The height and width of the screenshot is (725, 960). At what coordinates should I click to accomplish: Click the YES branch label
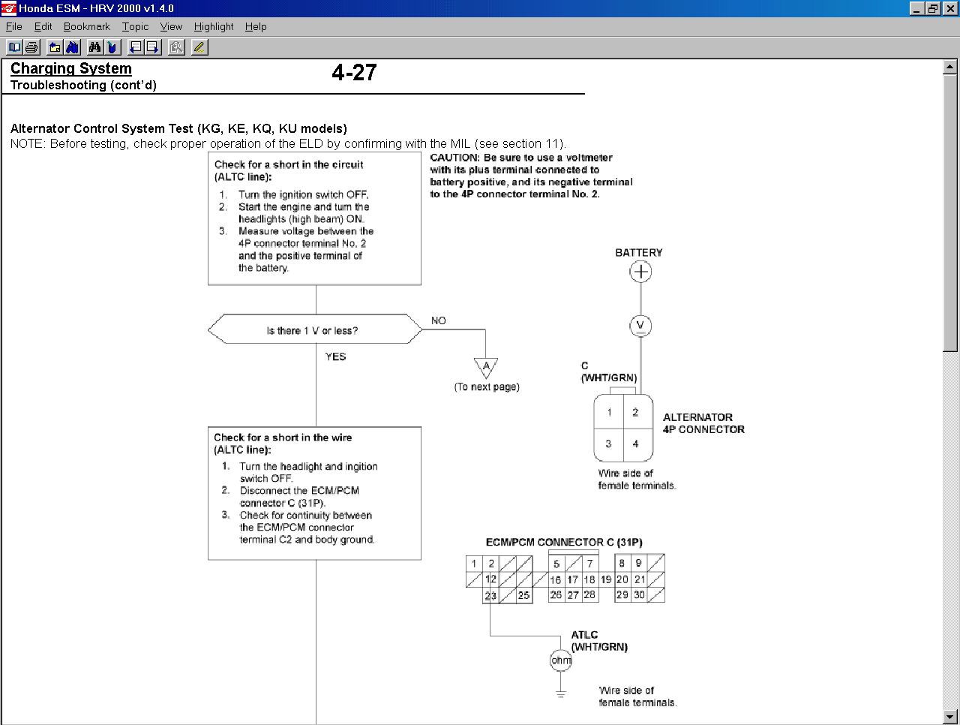tap(336, 356)
